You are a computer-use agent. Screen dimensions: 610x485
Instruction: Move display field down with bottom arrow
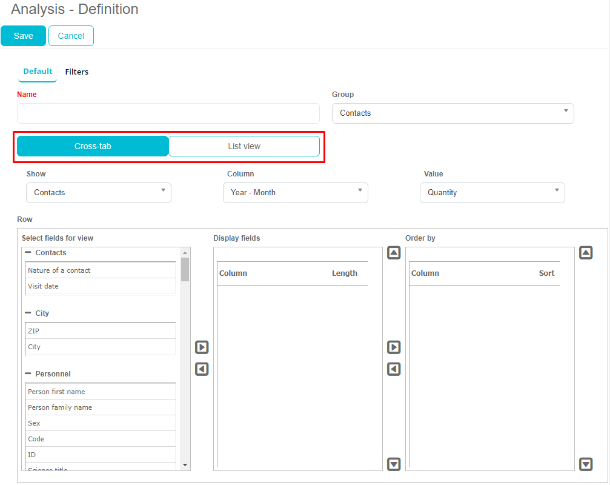[x=394, y=464]
